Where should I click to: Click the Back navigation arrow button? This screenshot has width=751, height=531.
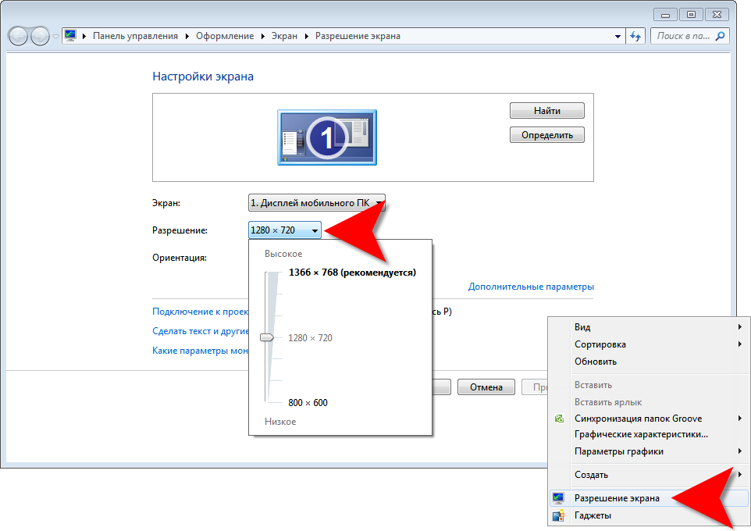point(18,37)
